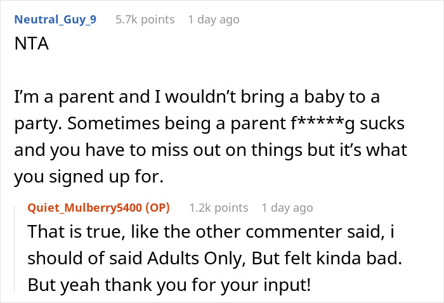
Task: Click the 1.2k points score
Action: point(218,208)
